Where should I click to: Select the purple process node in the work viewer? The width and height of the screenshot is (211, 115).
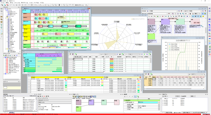[91, 102]
